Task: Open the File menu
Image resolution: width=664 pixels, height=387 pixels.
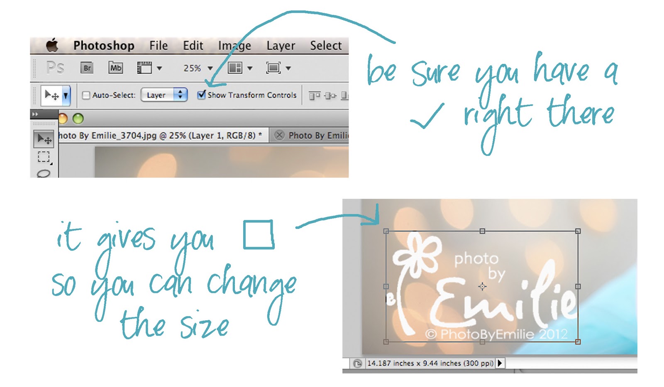Action: (159, 45)
